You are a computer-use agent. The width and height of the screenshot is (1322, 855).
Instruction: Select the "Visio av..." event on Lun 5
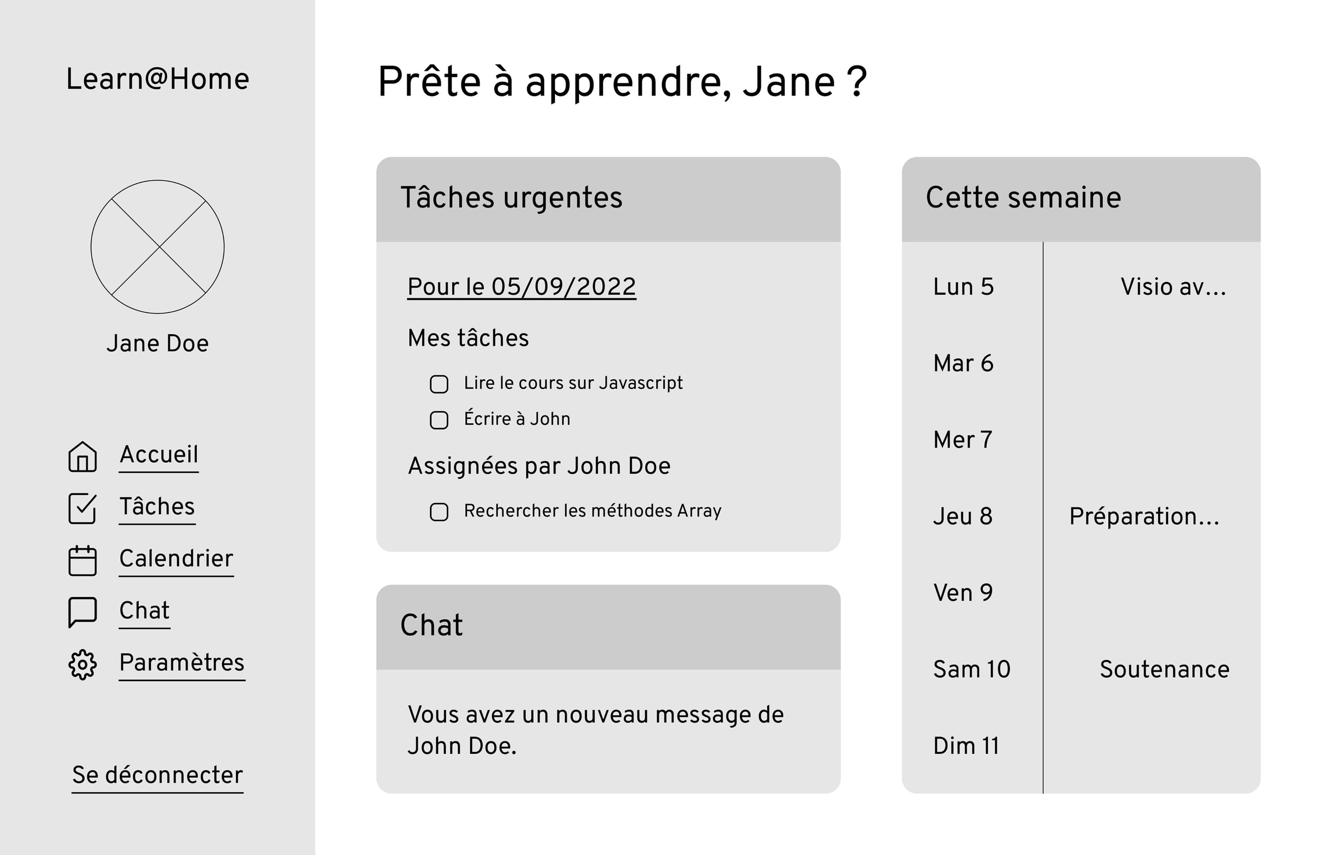point(1173,287)
